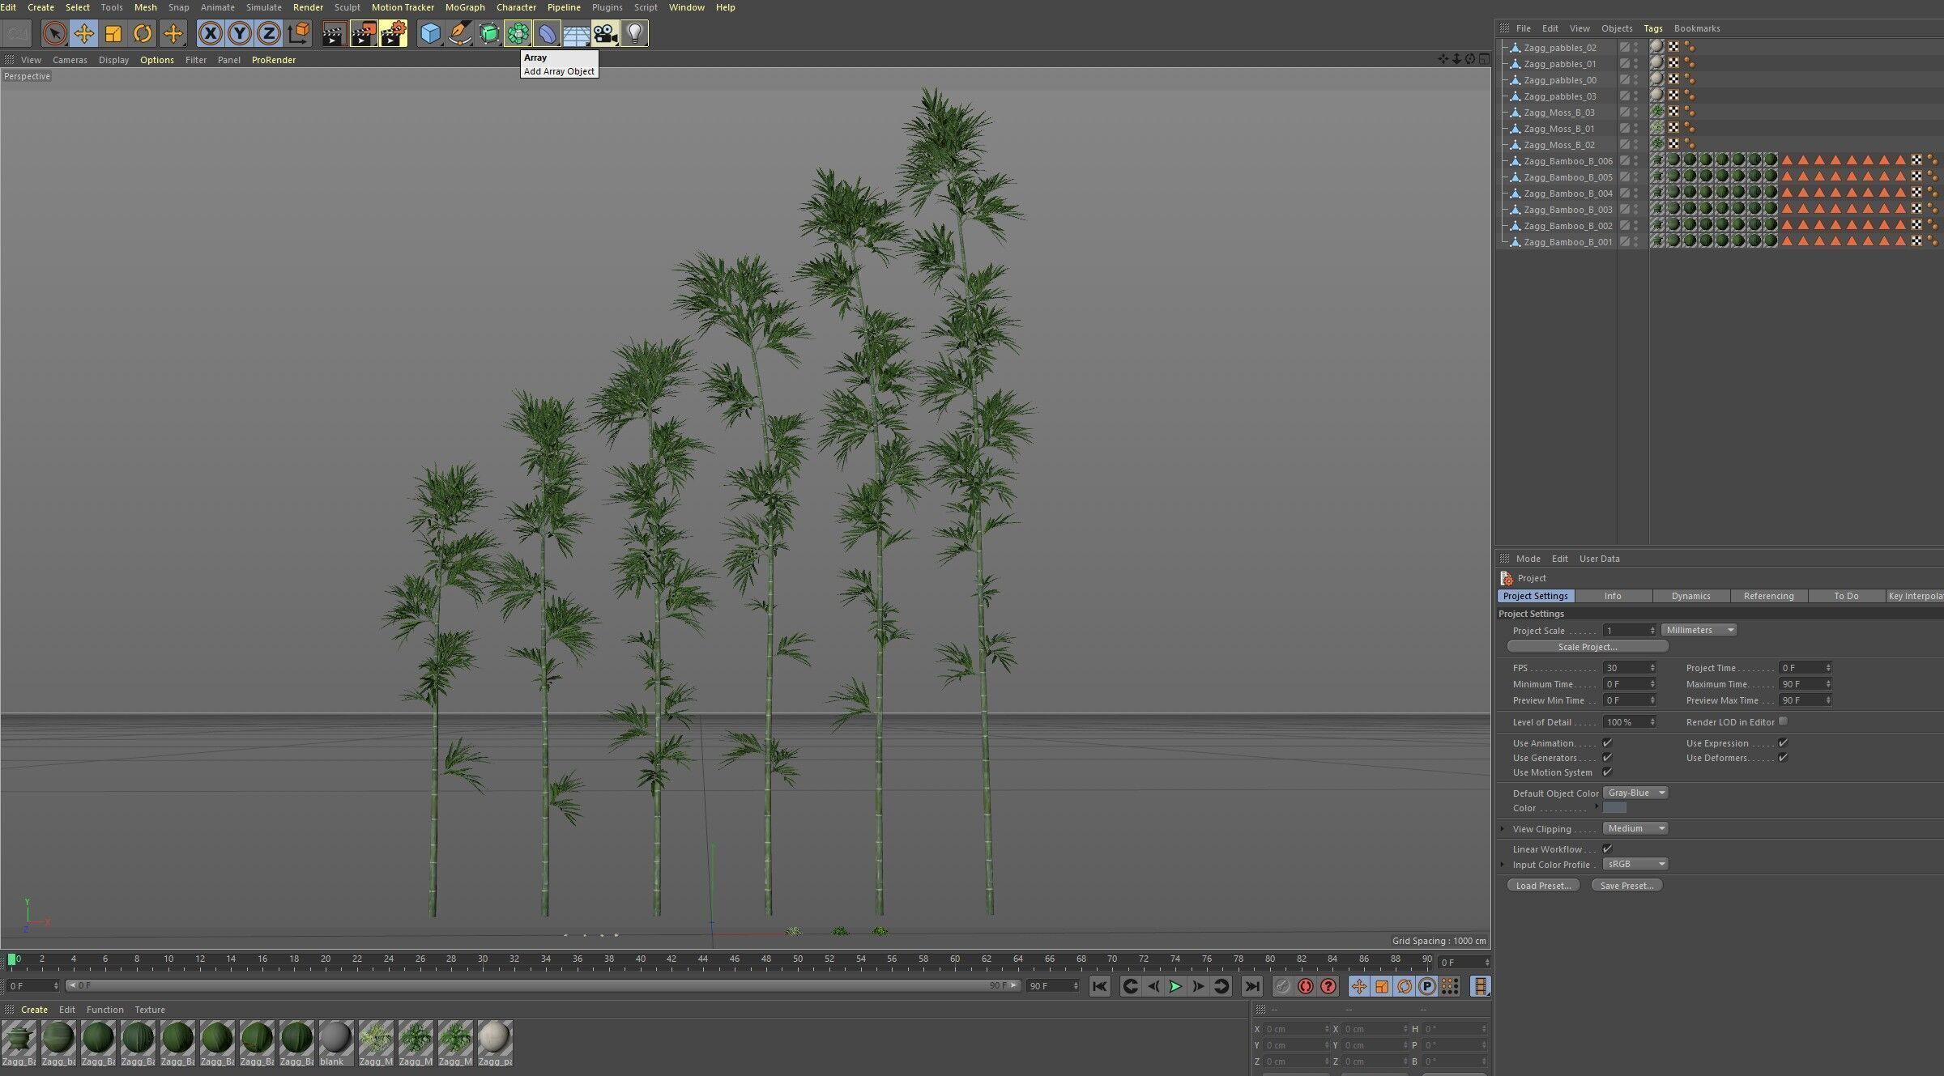Add a Camera object
Screen dimensions: 1944x1076
(606, 33)
